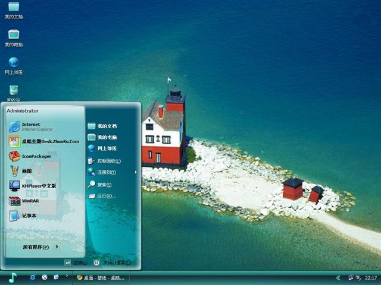Click the third quick launch icon

tap(56, 277)
